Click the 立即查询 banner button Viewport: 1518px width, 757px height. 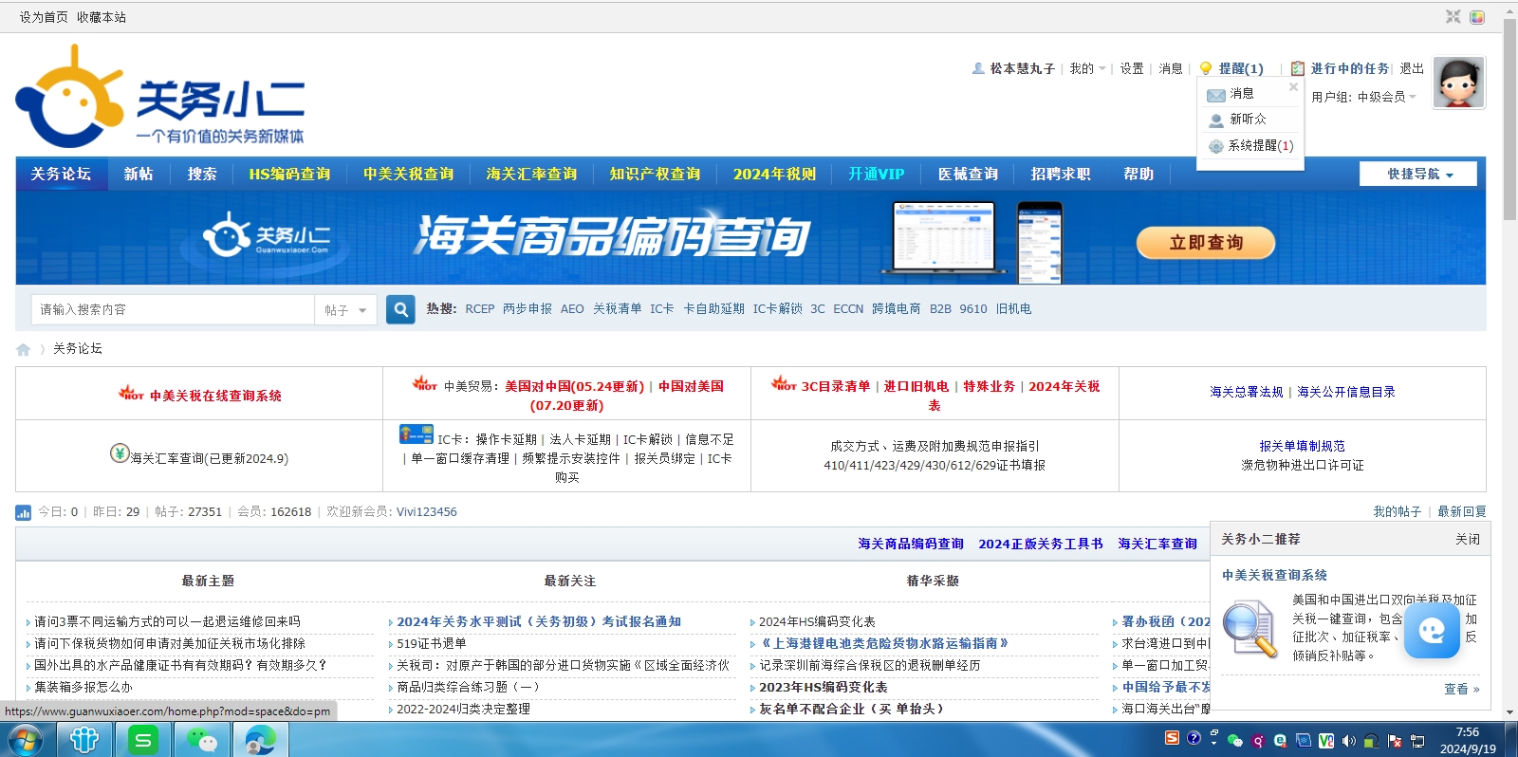coord(1205,243)
